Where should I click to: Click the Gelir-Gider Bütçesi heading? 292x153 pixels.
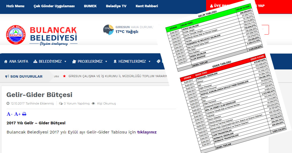39,95
